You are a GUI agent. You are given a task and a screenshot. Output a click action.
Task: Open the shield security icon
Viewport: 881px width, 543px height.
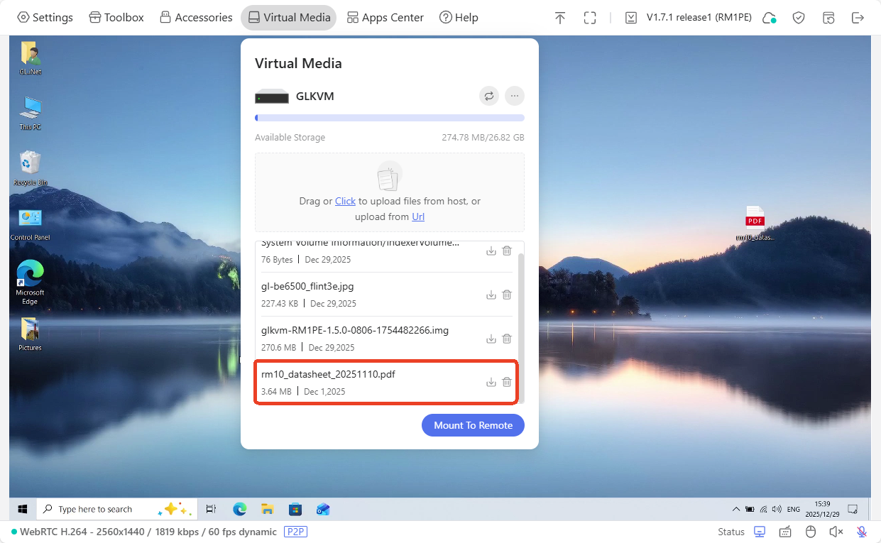[799, 18]
